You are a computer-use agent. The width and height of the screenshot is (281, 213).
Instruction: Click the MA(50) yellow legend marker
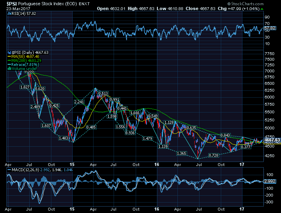(10, 56)
